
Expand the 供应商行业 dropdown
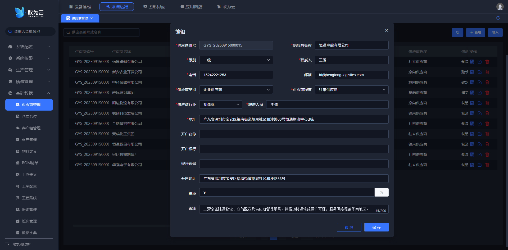pos(221,104)
